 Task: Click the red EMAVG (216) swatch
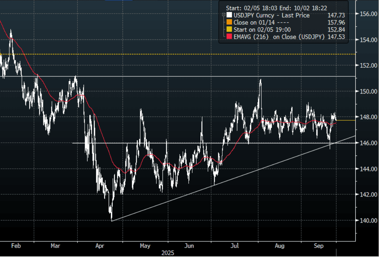[229, 36]
